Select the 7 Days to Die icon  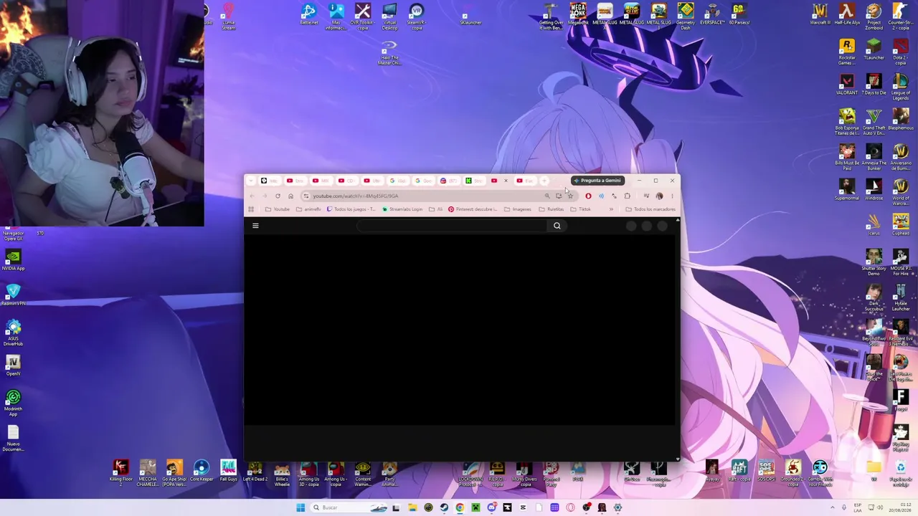(874, 85)
